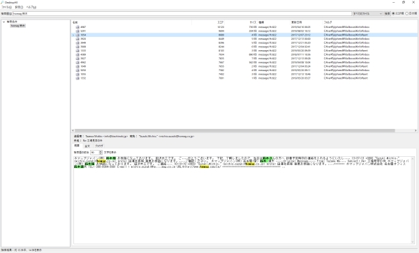This screenshot has width=419, height=253.
Task: Switch to the 概要 tab
Action: [x=77, y=146]
